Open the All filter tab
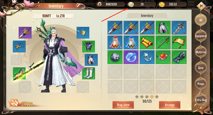This screenshot has height=115, width=213. click(x=201, y=20)
